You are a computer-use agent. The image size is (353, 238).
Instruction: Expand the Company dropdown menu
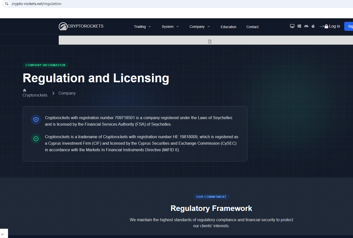199,27
